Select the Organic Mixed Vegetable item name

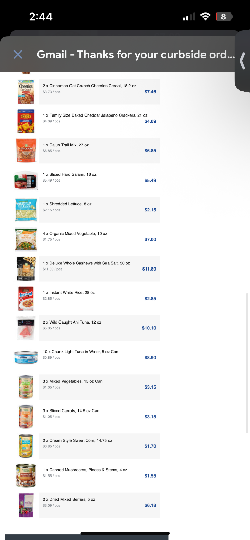pos(75,234)
